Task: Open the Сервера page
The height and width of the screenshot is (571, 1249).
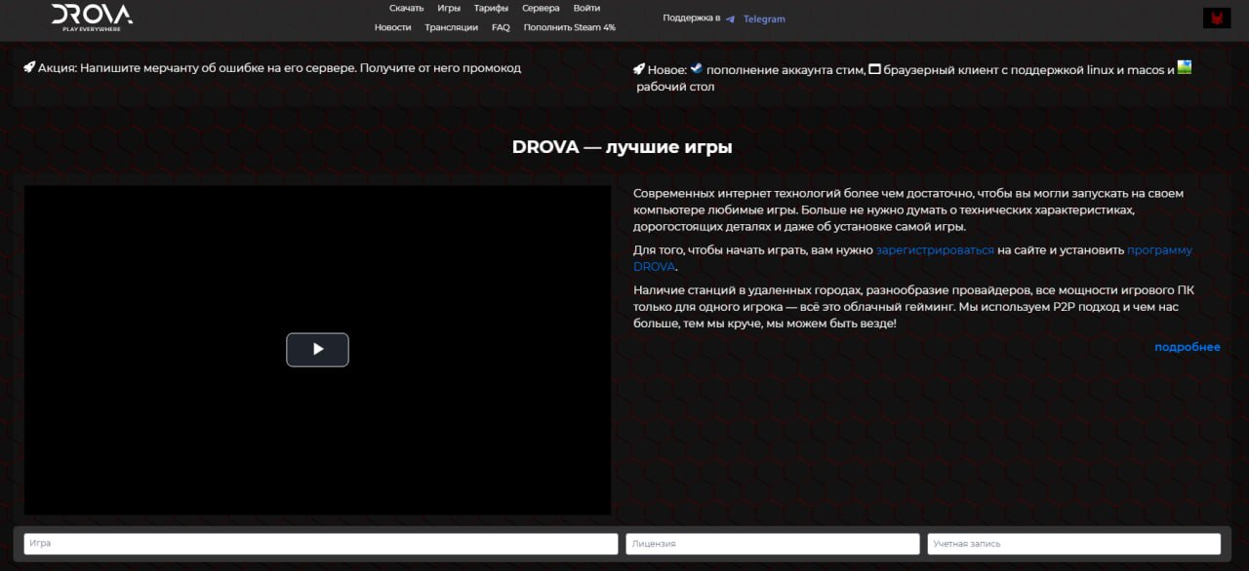Action: [x=541, y=8]
